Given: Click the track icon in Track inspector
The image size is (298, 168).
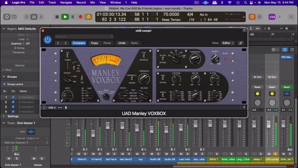Looking at the screenshot, I should (31, 132).
